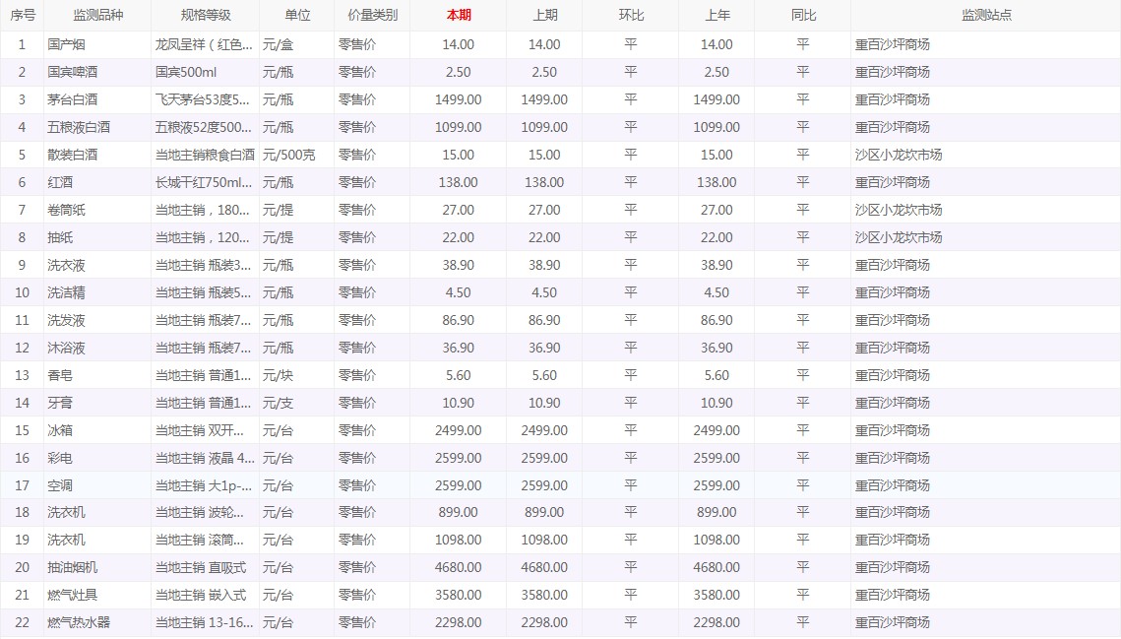Sort by the red 本期 column header
Viewport: 1121px width, 639px height.
[x=459, y=15]
